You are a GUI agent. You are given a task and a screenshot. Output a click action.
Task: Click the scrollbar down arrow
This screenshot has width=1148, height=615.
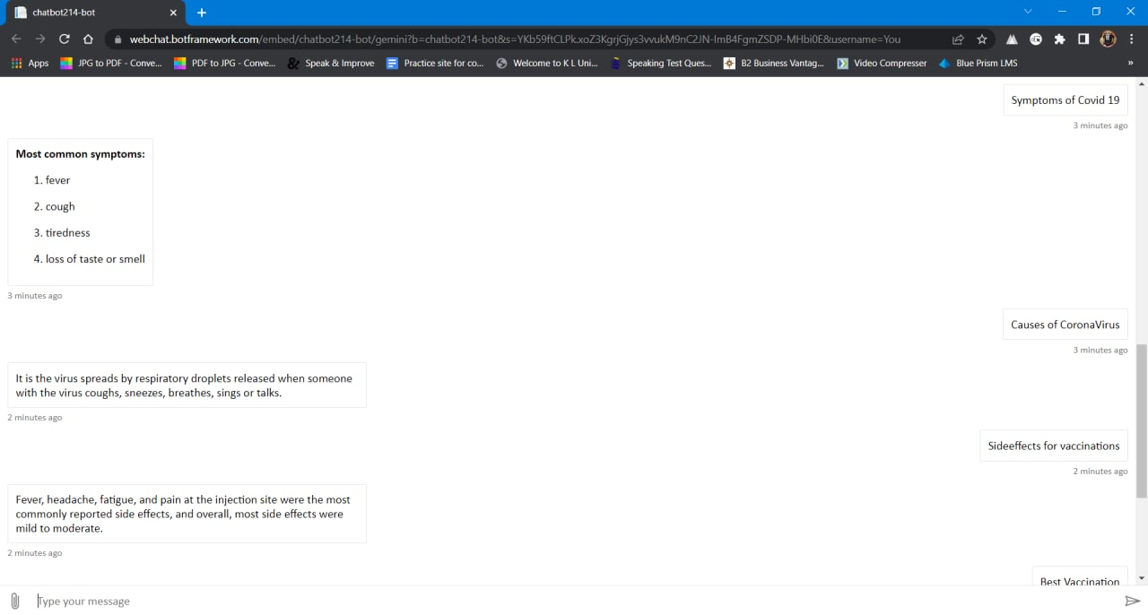click(x=1141, y=578)
